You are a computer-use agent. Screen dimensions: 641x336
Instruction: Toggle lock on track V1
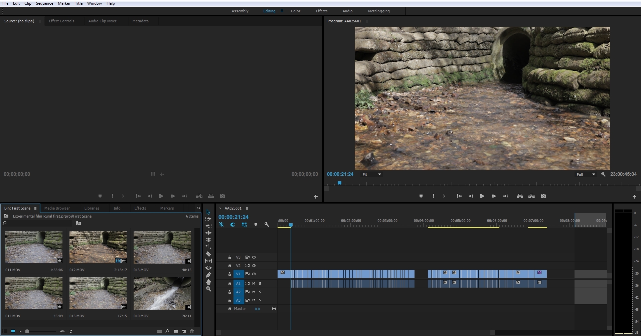point(229,274)
